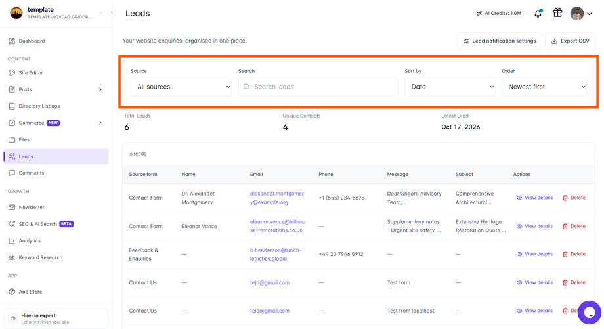Open the Order Newest first dropdown

544,87
